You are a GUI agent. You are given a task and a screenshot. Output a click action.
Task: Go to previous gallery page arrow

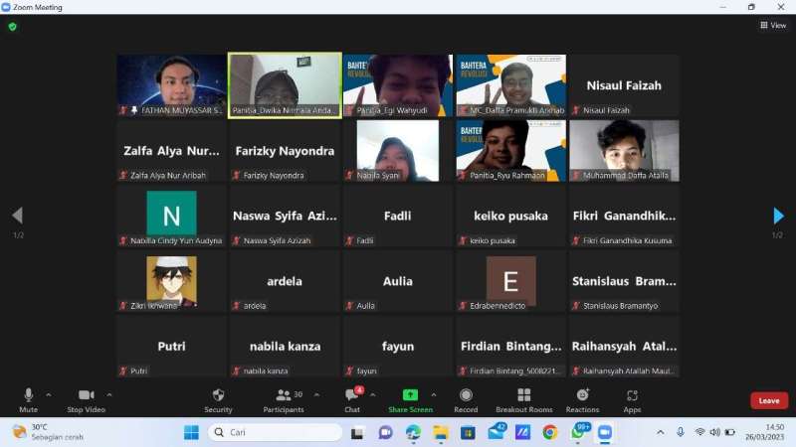18,216
